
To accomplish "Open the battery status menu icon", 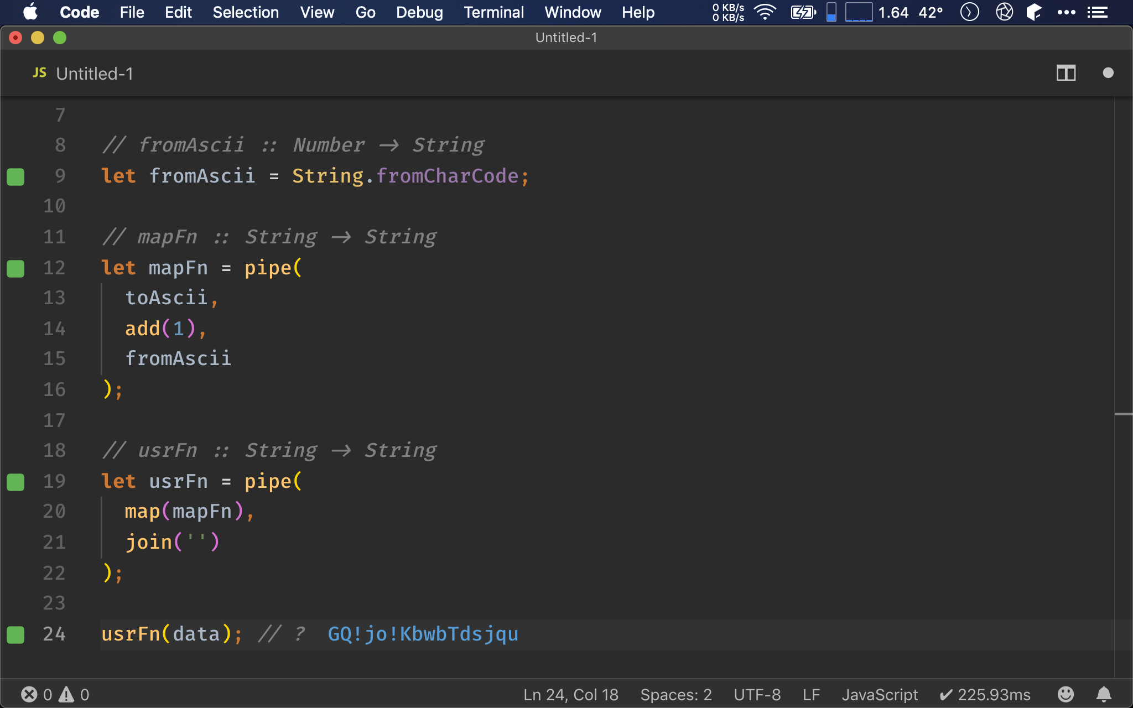I will click(x=803, y=12).
